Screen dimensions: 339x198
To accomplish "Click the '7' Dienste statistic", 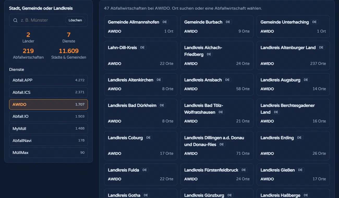I will tap(69, 35).
